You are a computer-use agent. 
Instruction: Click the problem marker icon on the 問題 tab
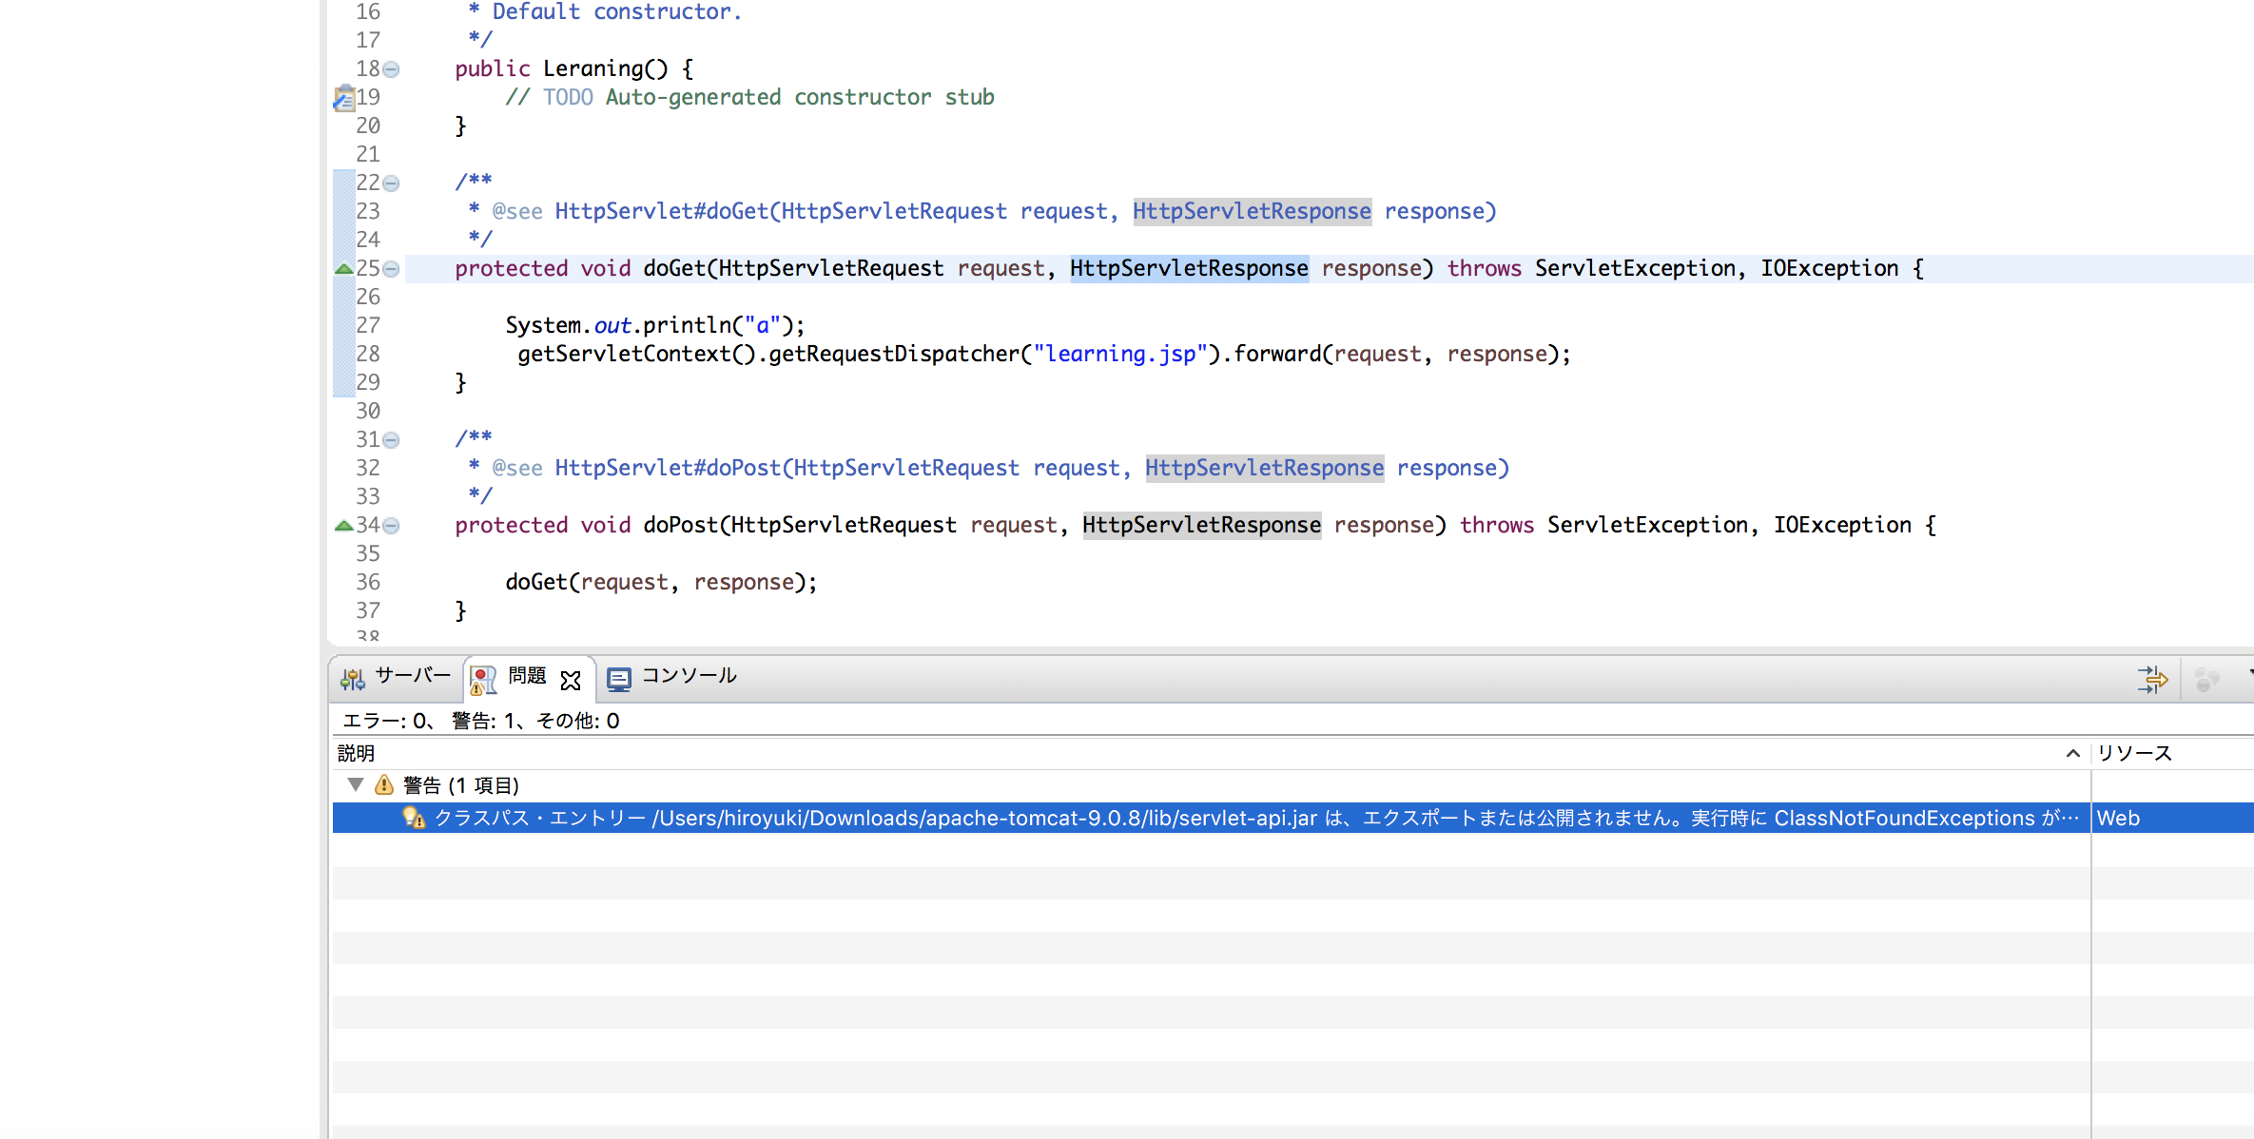tap(483, 678)
